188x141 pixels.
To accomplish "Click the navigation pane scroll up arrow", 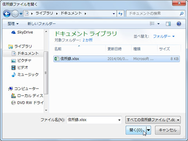I will point(46,31).
